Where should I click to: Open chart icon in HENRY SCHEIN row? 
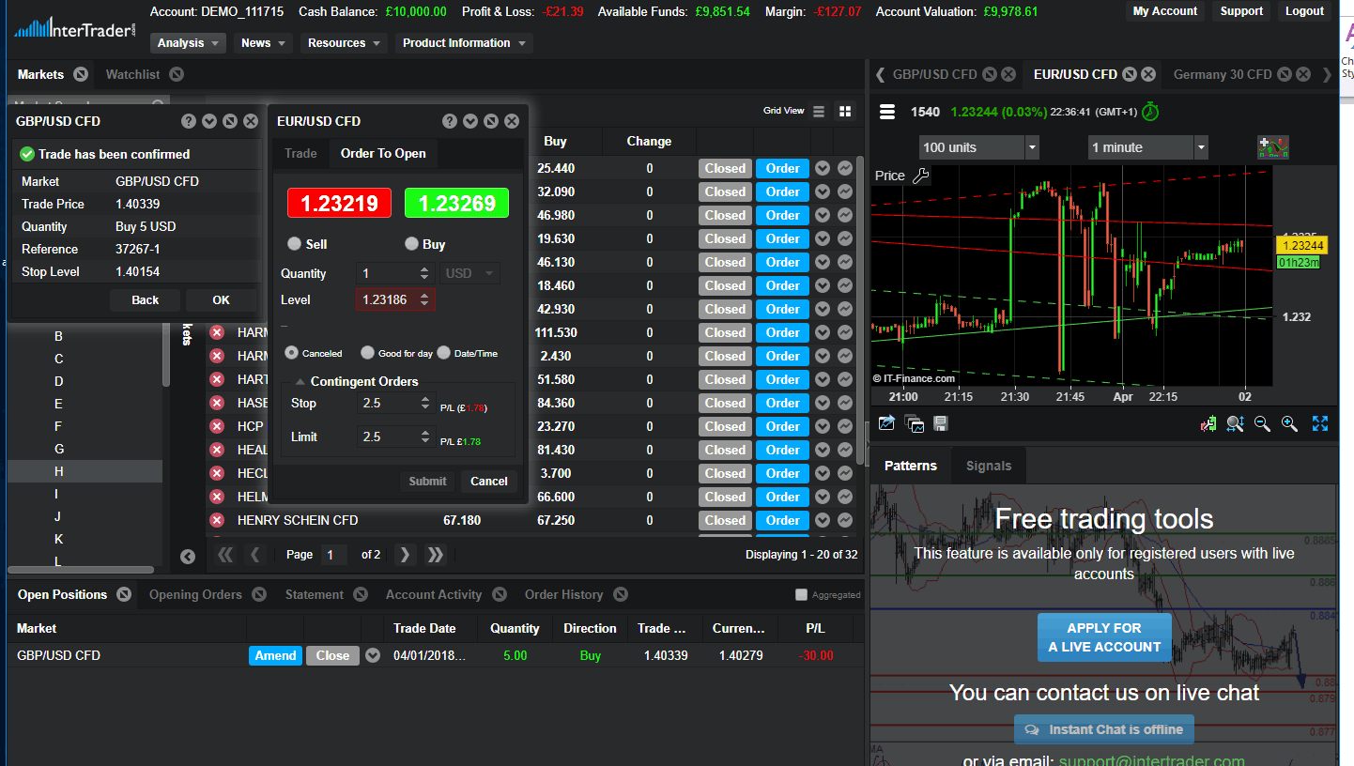pos(844,520)
